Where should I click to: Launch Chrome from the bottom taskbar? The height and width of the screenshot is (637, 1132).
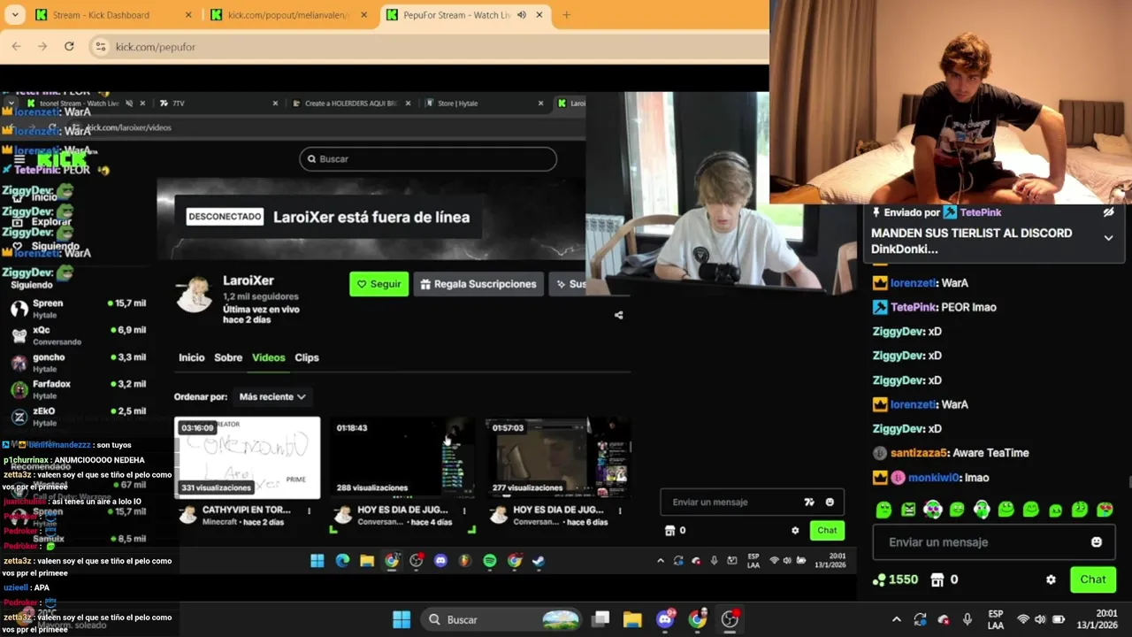pyautogui.click(x=698, y=619)
